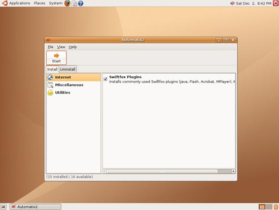This screenshot has height=210, width=279.
Task: Open the Places menu
Action: pyautogui.click(x=40, y=3)
